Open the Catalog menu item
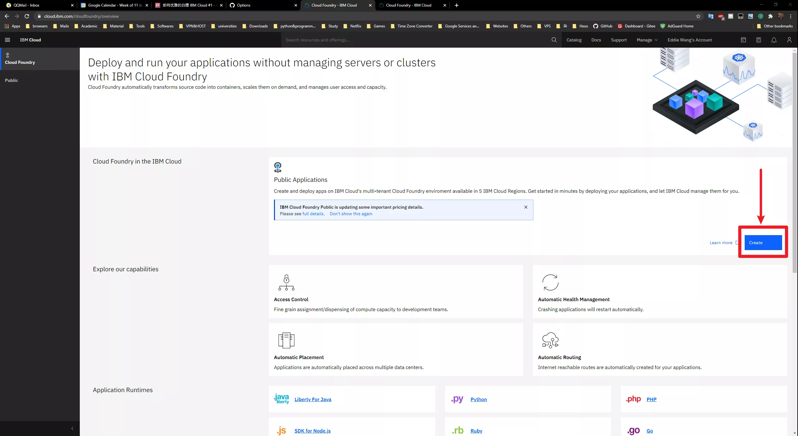Screen dimensions: 798x436 (574, 40)
